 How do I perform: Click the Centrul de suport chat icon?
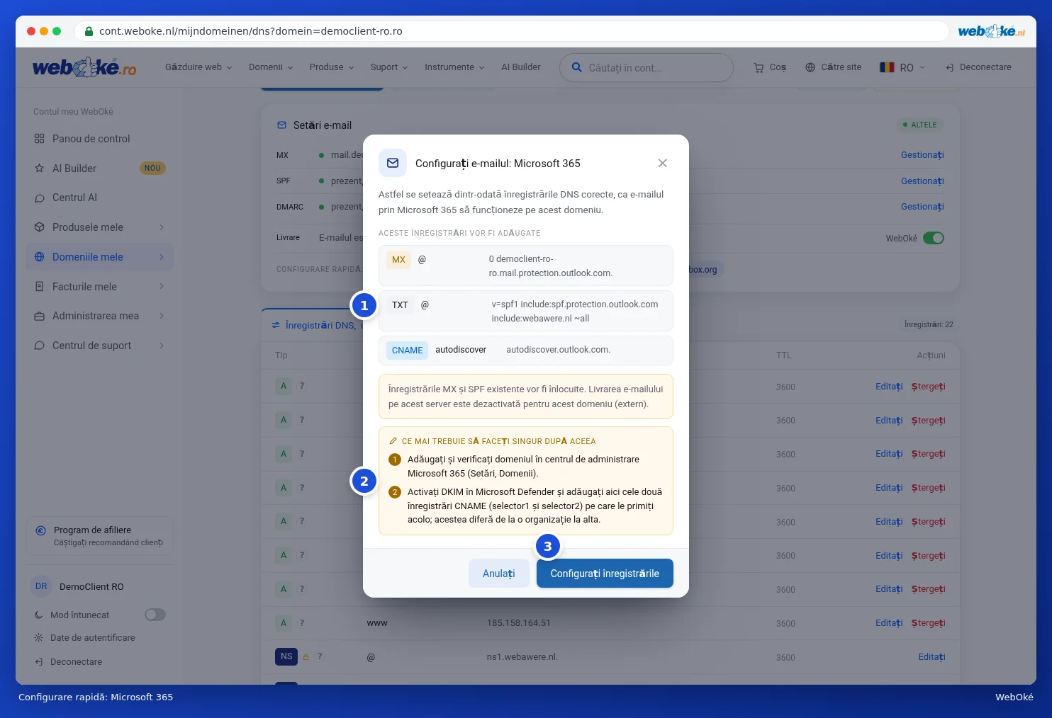click(x=40, y=346)
